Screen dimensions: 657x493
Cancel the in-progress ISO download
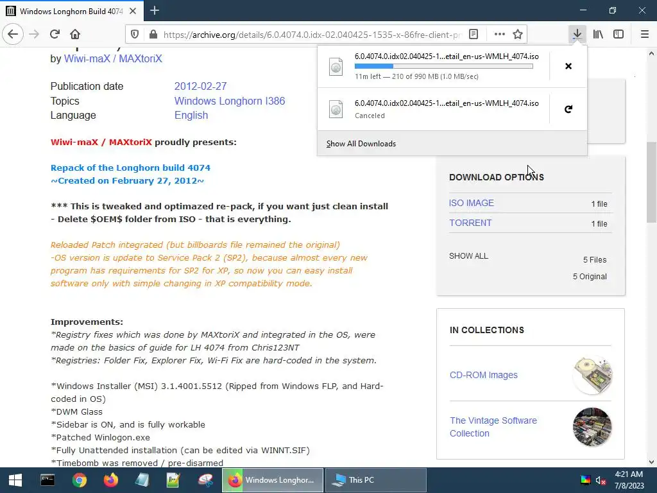pyautogui.click(x=568, y=66)
